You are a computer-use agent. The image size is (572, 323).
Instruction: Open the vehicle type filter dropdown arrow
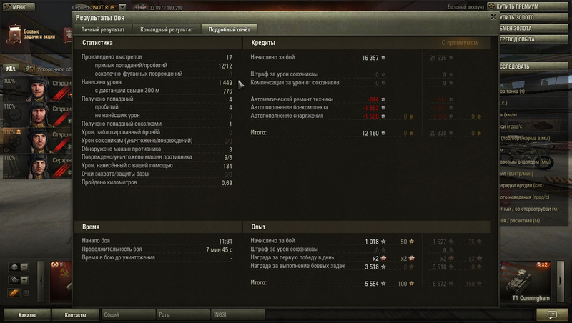(x=24, y=280)
